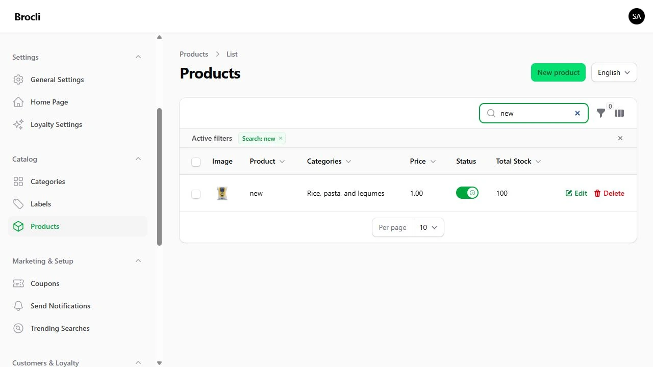Open the SA user avatar menu

click(x=637, y=16)
